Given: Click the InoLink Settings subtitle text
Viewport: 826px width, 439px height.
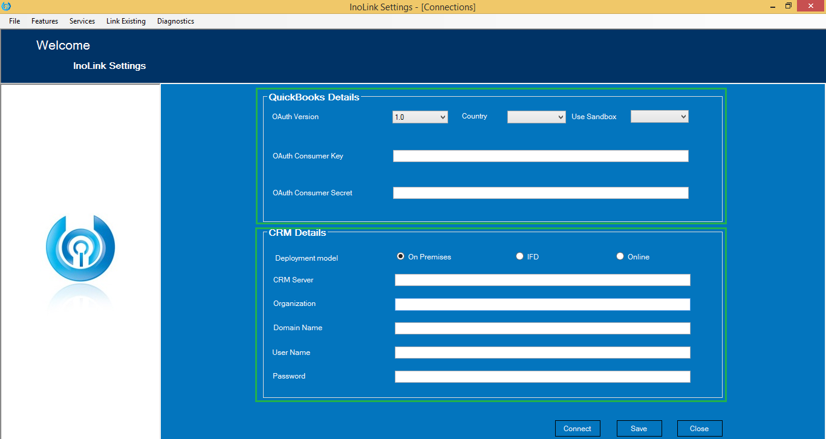Looking at the screenshot, I should point(109,65).
